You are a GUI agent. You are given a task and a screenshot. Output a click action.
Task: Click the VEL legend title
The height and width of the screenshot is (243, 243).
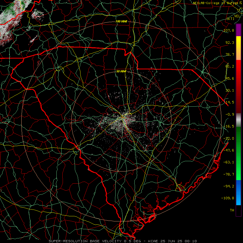[237, 16]
